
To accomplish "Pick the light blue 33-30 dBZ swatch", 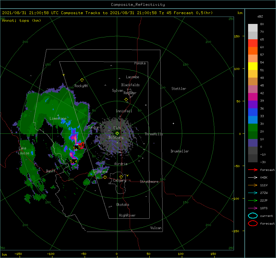I will coord(253,120).
